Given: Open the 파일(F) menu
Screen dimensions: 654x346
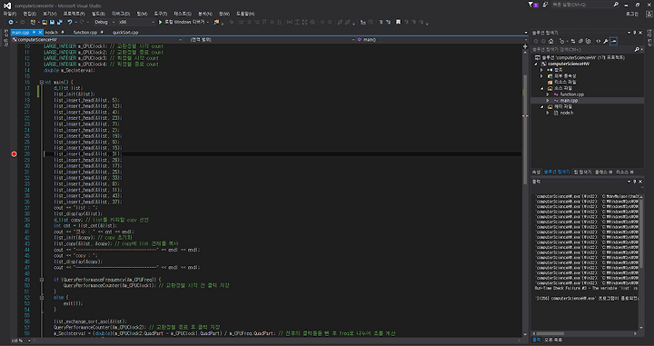Looking at the screenshot, I should [x=10, y=14].
